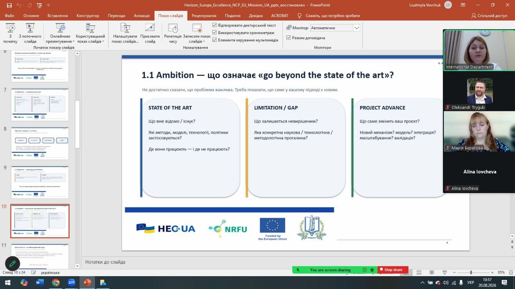Switch to the Довідка tab
This screenshot has height=289, width=515.
256,16
